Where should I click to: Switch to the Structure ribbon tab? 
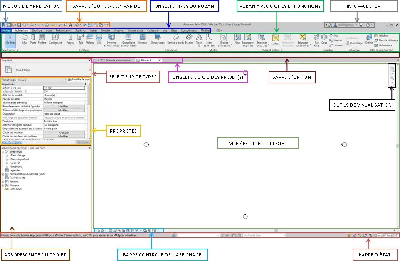pyautogui.click(x=37, y=31)
